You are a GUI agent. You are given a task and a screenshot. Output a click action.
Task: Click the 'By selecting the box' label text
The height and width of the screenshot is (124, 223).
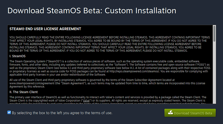coord(62,113)
